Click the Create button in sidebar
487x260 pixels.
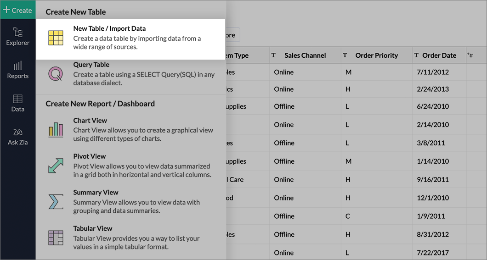pos(17,10)
